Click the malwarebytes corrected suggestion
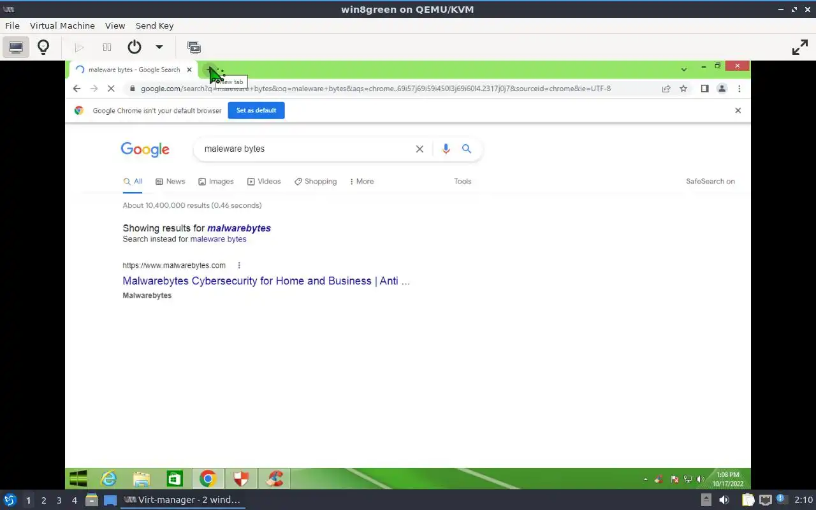Viewport: 816px width, 510px height. coord(239,228)
